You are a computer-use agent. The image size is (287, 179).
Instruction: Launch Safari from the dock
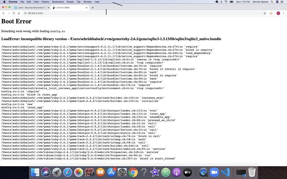coord(67,172)
